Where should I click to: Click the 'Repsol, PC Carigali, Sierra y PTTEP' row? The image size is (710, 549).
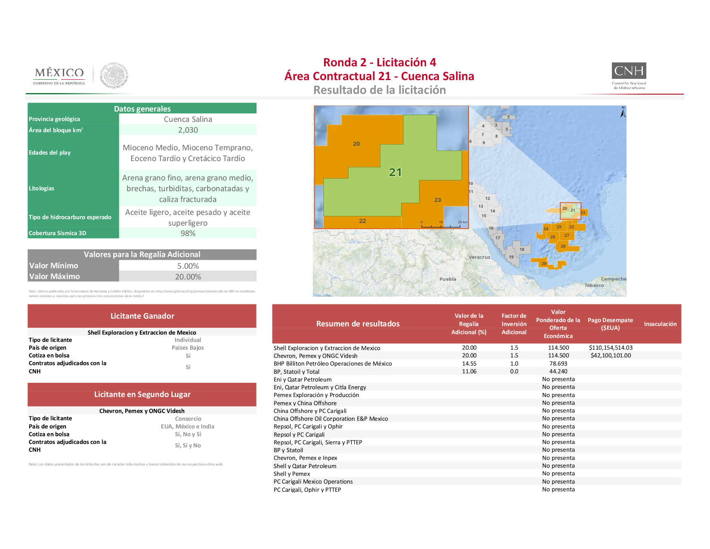click(477, 442)
